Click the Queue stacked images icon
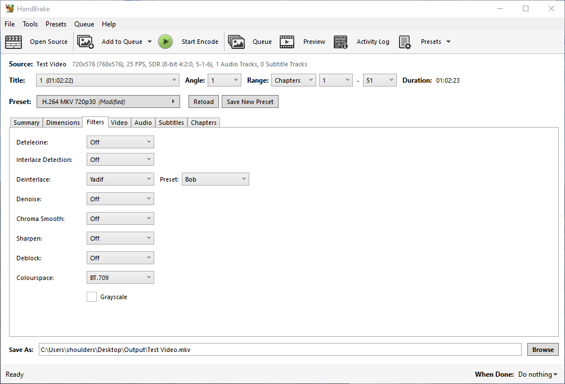This screenshot has width=565, height=384. tap(236, 42)
